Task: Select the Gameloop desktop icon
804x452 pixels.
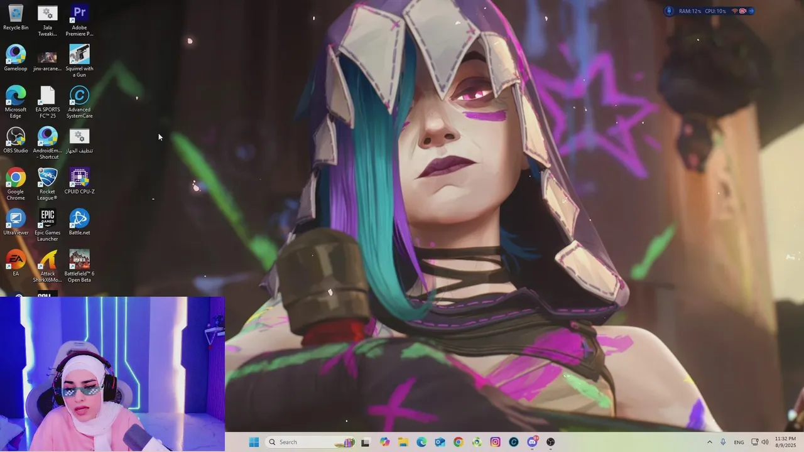Action: (x=16, y=58)
